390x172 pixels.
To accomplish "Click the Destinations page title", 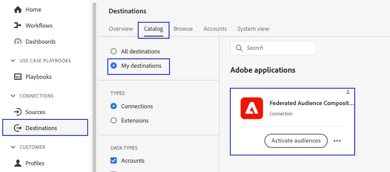I will coord(127,11).
